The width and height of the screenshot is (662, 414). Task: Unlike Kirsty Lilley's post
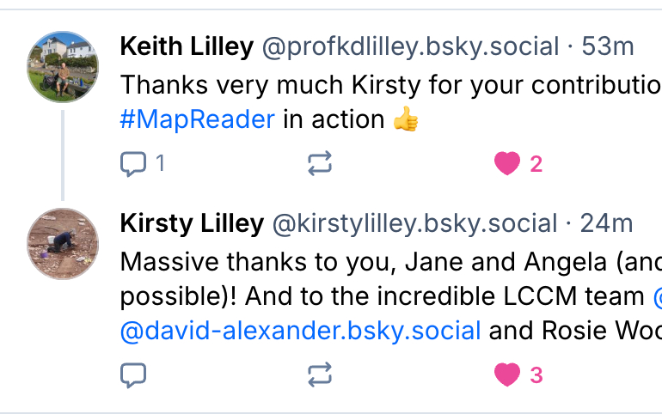point(507,374)
